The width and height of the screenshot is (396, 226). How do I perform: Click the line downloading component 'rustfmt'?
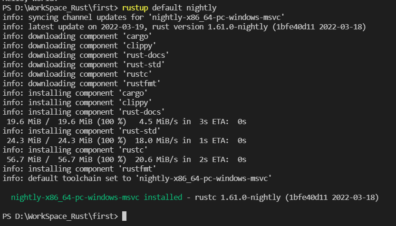point(81,83)
